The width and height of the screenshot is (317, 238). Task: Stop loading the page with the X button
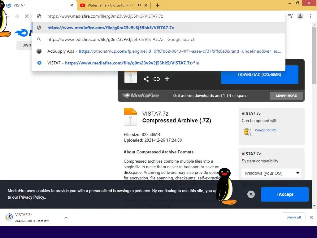(x=27, y=16)
